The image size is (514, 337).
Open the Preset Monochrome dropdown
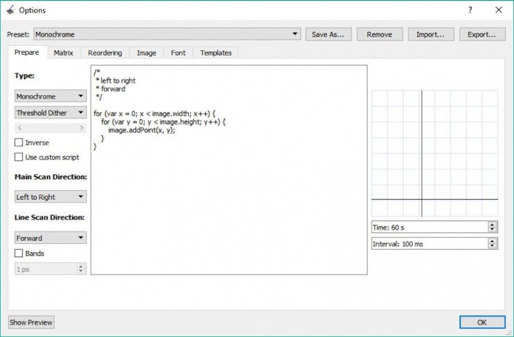(167, 34)
